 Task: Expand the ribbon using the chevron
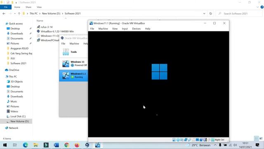(257, 7)
